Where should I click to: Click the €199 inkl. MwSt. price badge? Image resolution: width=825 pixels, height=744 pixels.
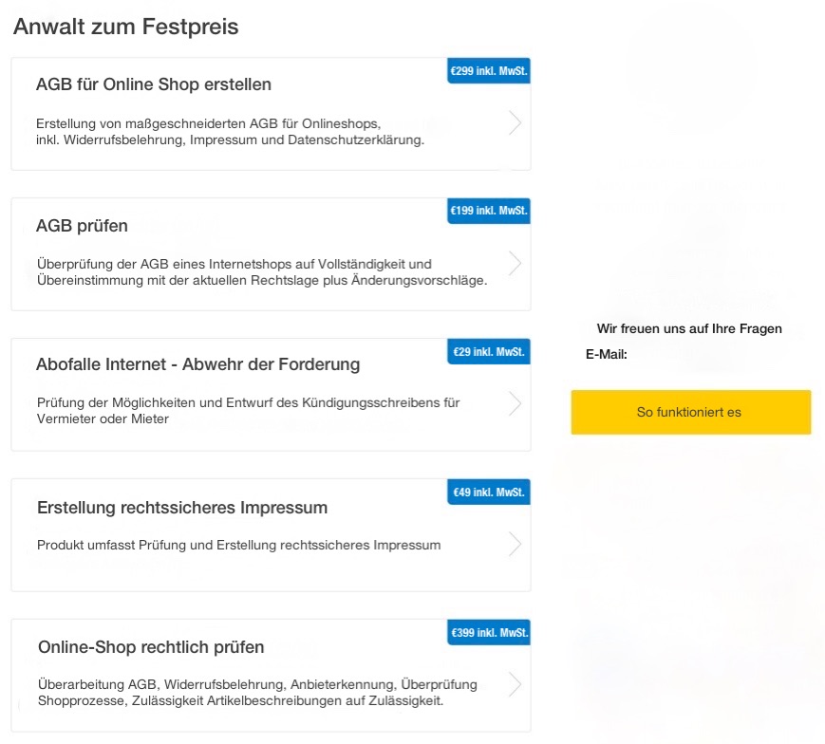488,211
